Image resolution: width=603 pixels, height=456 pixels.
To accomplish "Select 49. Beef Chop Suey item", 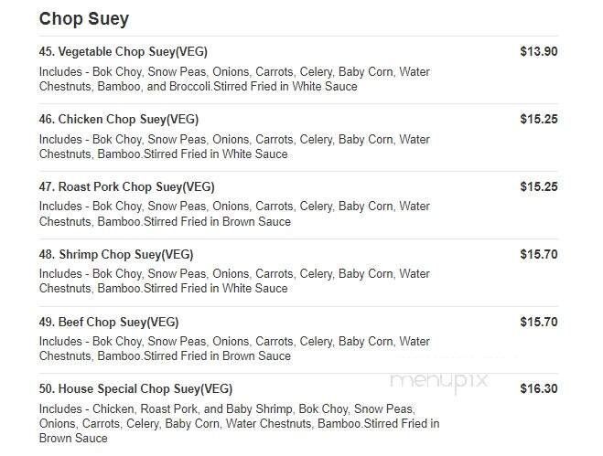I will click(109, 322).
